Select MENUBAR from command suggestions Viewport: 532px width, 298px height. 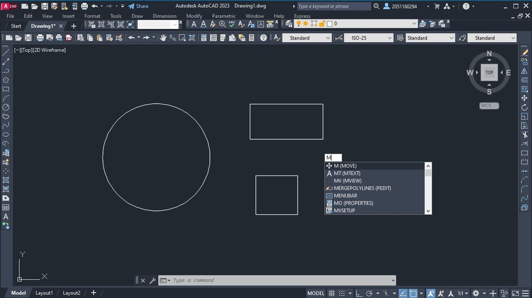tap(375, 196)
